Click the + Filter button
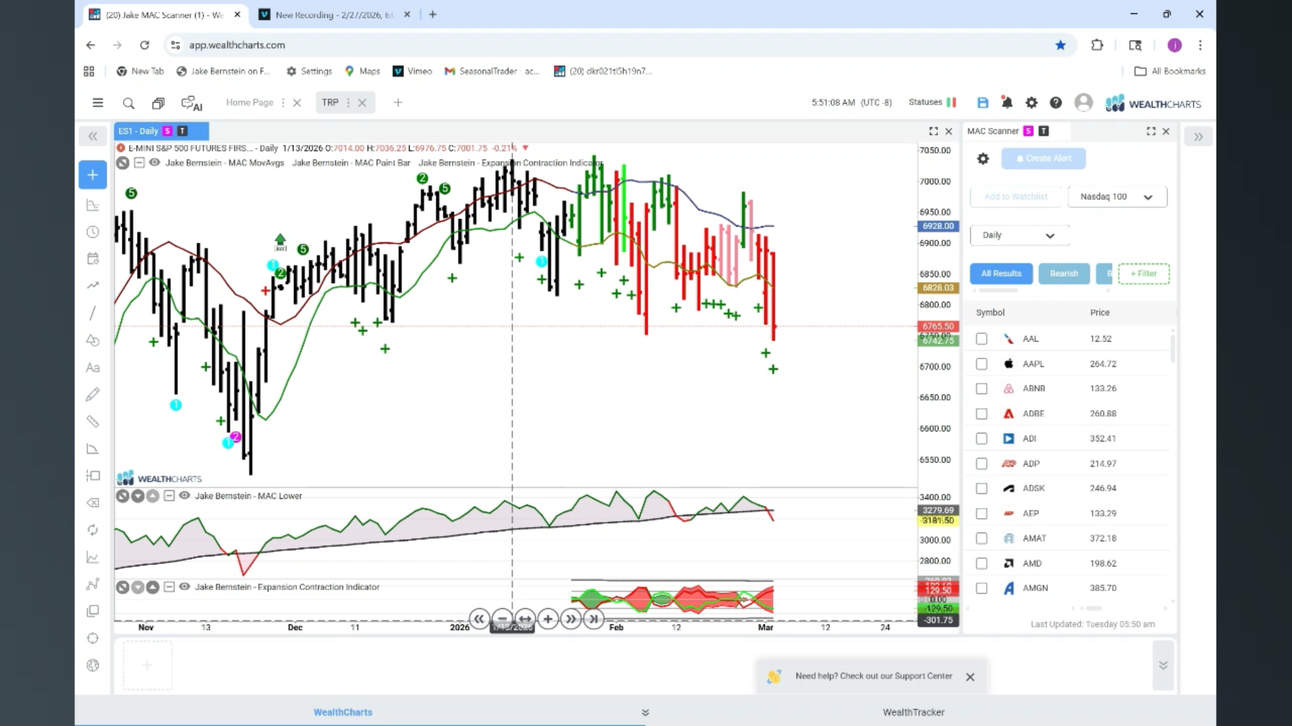 [x=1143, y=274]
